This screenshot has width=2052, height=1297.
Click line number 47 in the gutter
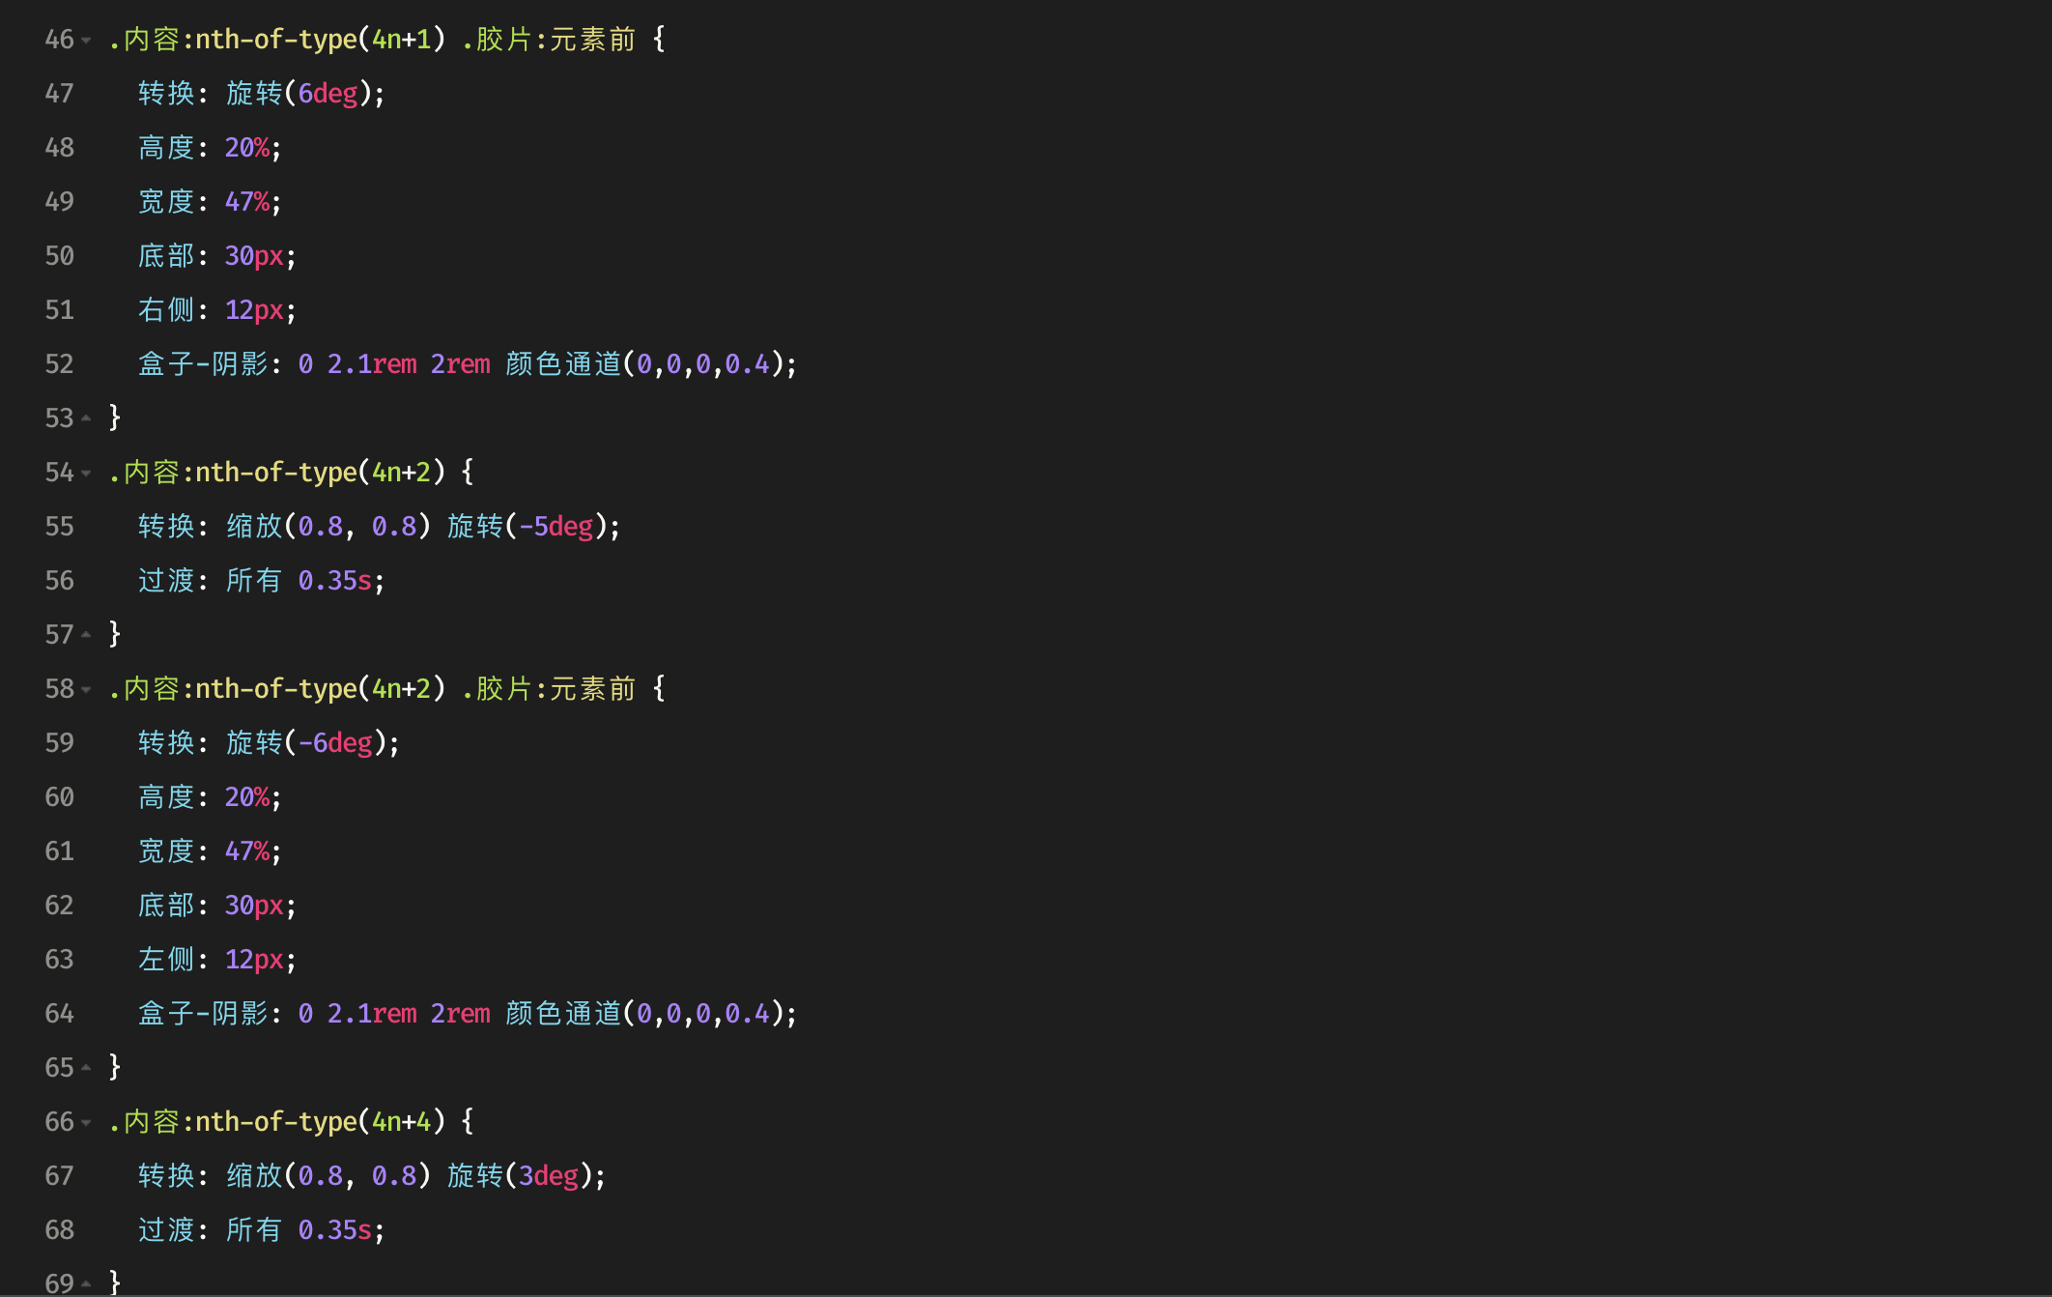pyautogui.click(x=59, y=94)
